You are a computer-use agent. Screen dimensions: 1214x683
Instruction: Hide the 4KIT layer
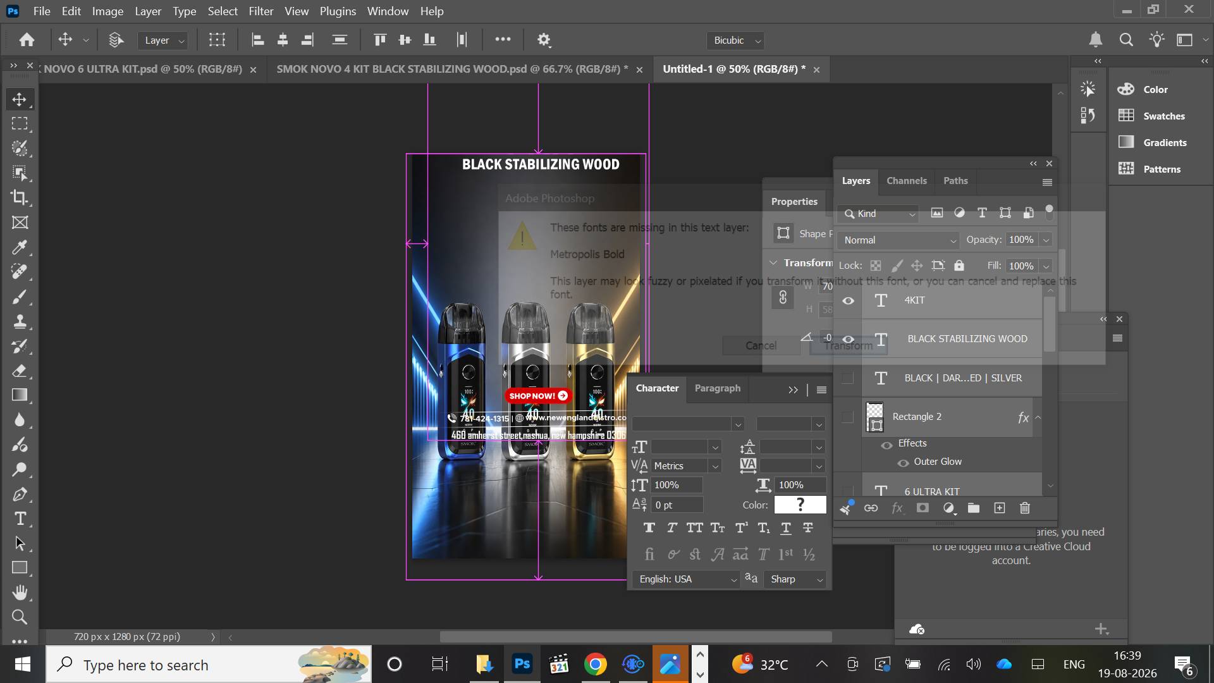click(849, 300)
